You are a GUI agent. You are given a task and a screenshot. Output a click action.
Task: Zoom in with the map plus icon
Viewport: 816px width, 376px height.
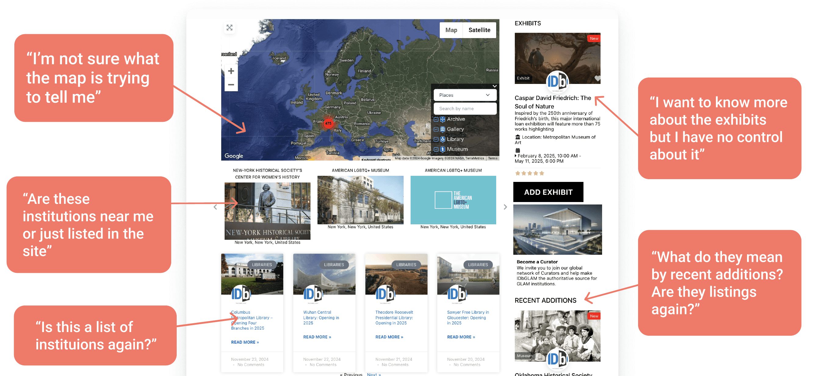231,71
